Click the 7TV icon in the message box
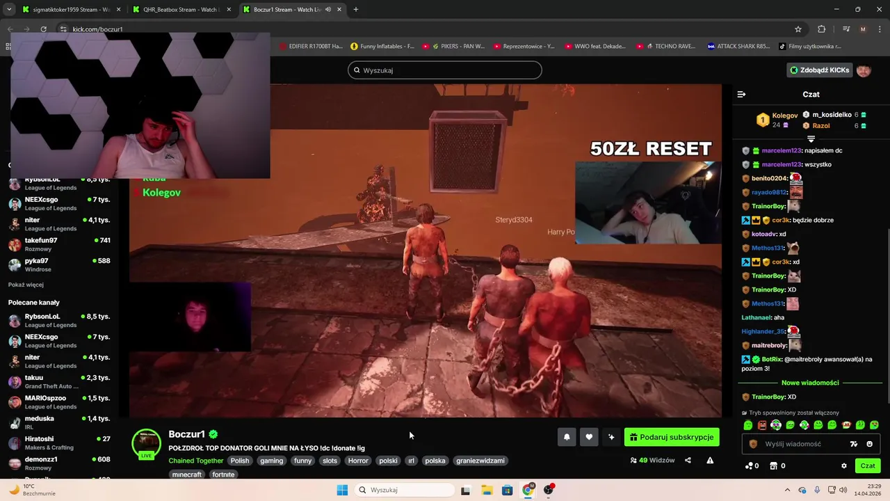This screenshot has width=890, height=501. 854,444
